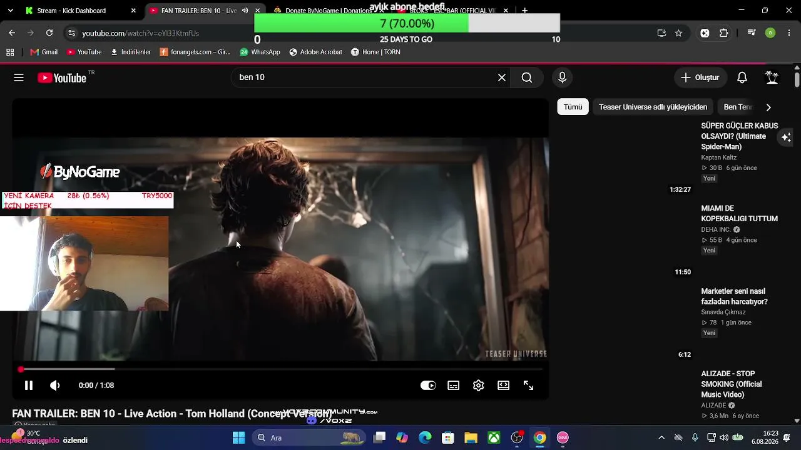
Task: Toggle subtitles in the player
Action: 454,386
